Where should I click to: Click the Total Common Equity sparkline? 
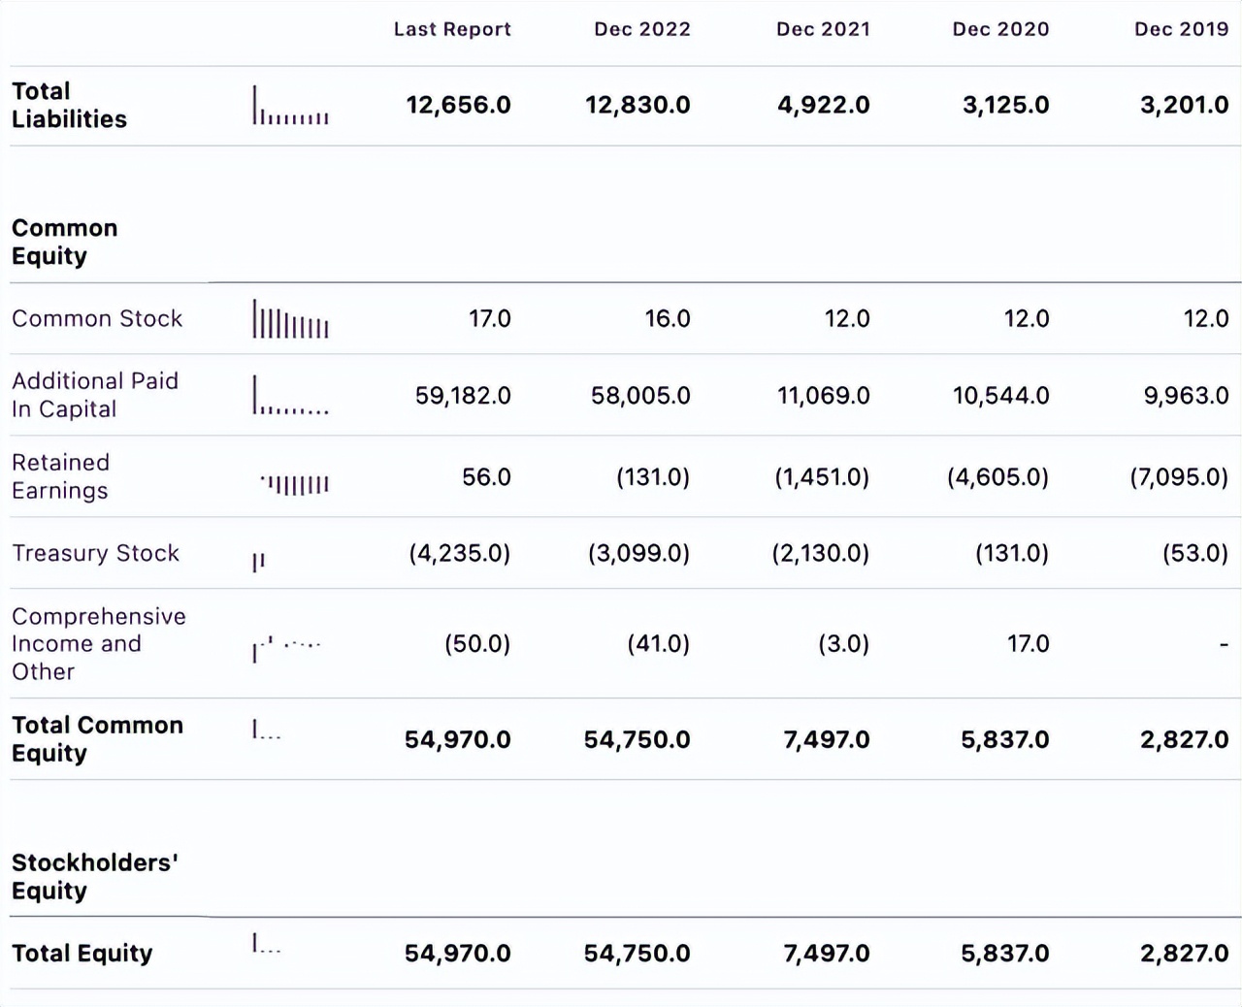point(266,731)
